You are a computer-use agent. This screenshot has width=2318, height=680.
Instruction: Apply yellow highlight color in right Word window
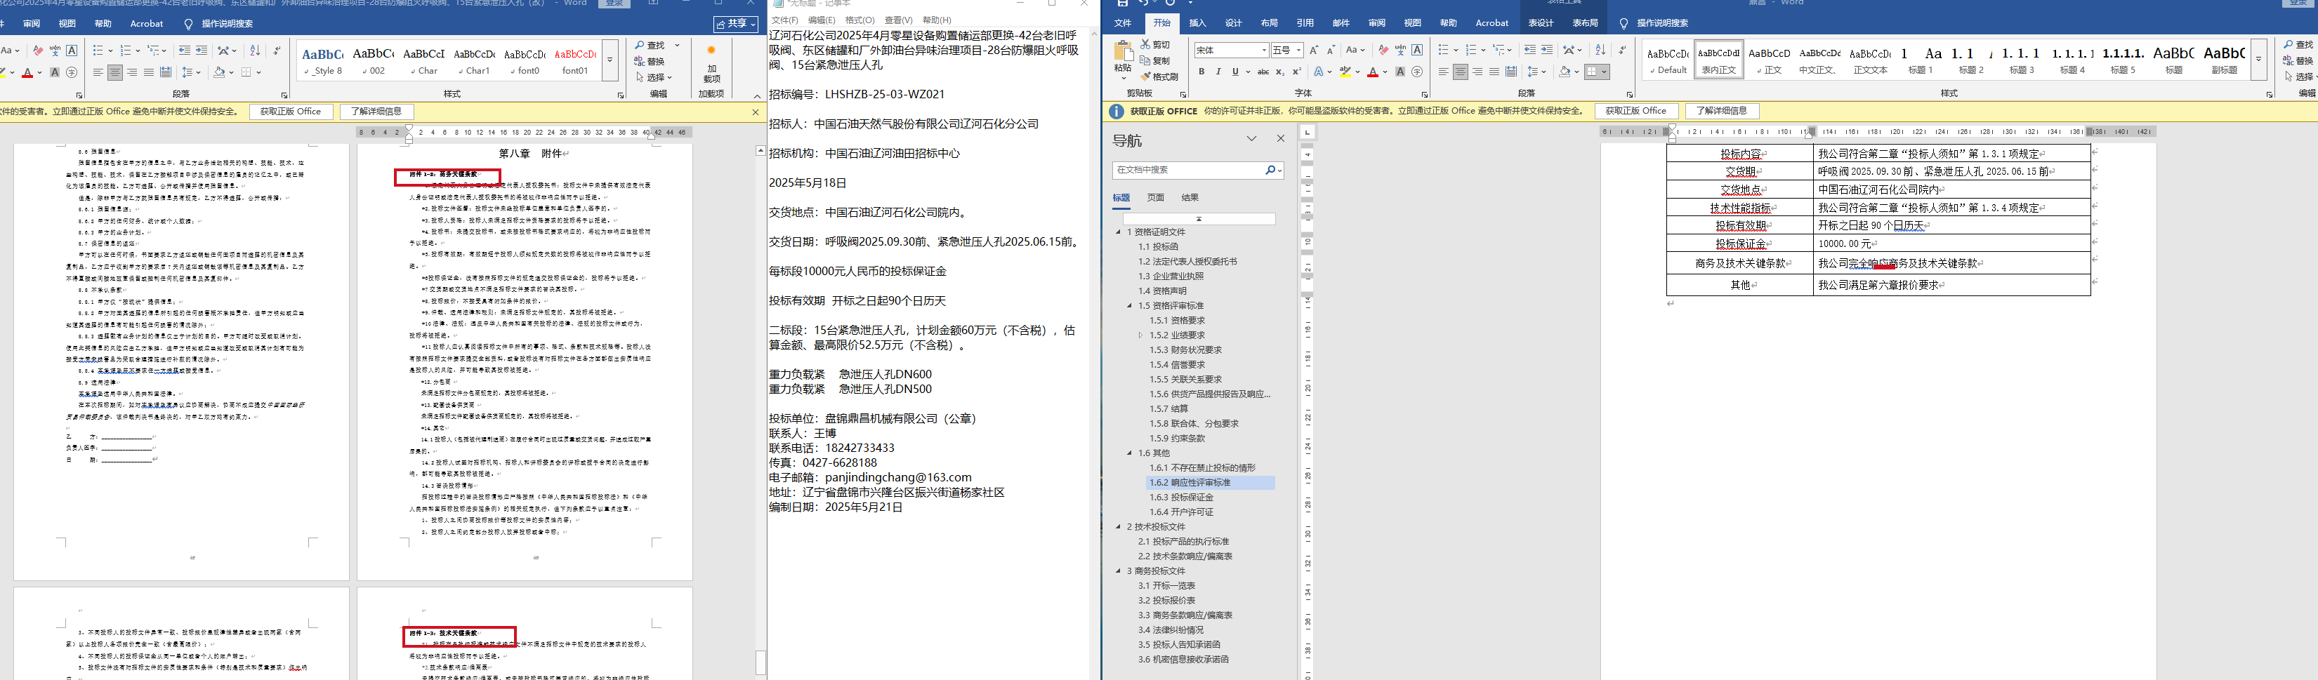tap(1345, 72)
